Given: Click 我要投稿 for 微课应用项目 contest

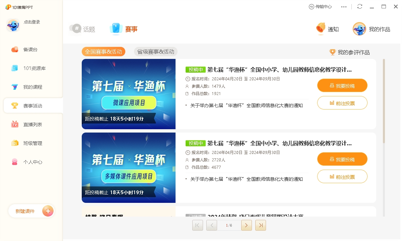Looking at the screenshot, I should click(342, 86).
